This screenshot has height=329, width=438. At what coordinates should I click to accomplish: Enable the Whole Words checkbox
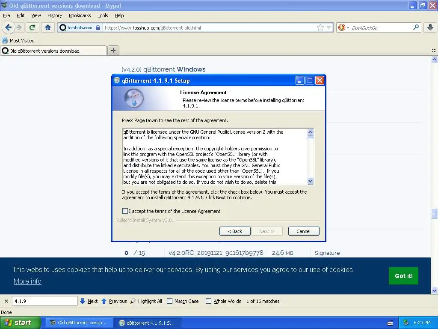pyautogui.click(x=208, y=301)
